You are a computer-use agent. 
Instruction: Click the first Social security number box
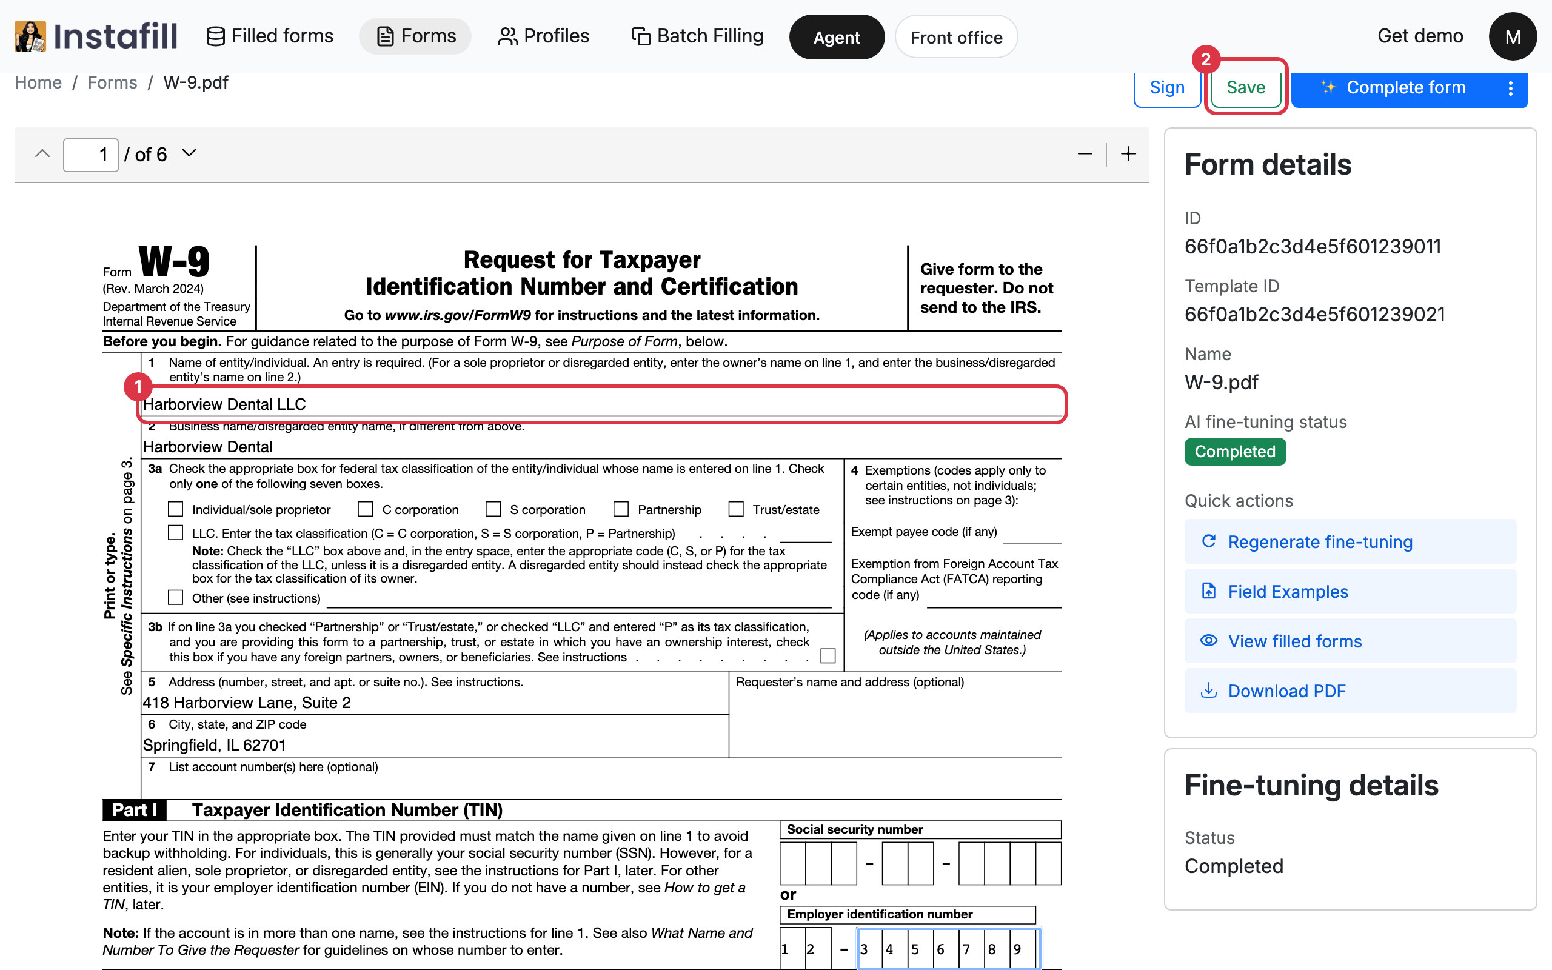[x=793, y=863]
